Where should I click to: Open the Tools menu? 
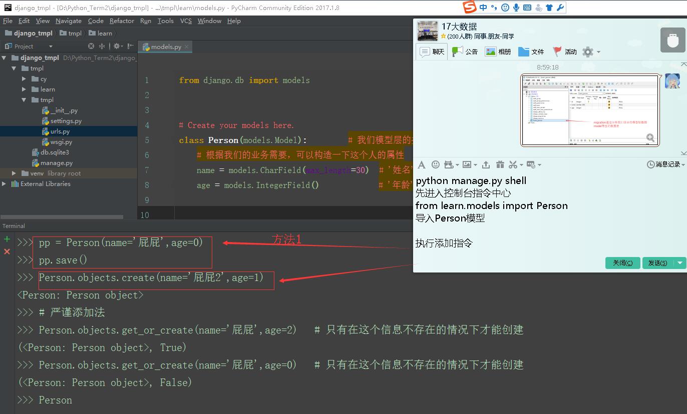(165, 21)
